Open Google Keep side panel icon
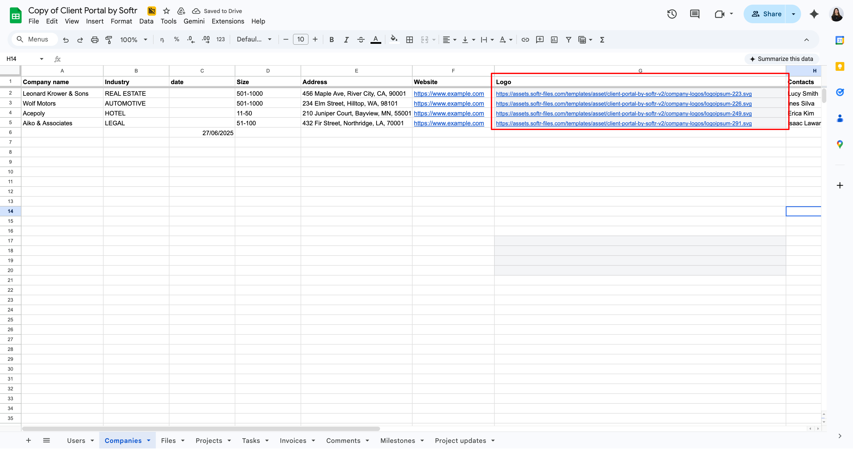The image size is (853, 449). tap(839, 66)
